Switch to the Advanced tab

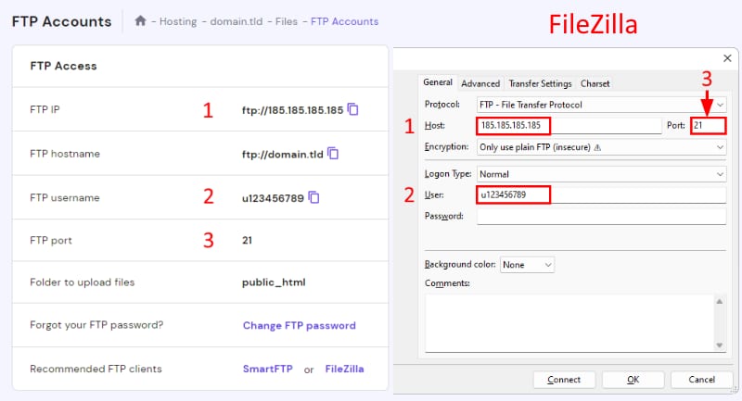click(x=480, y=83)
